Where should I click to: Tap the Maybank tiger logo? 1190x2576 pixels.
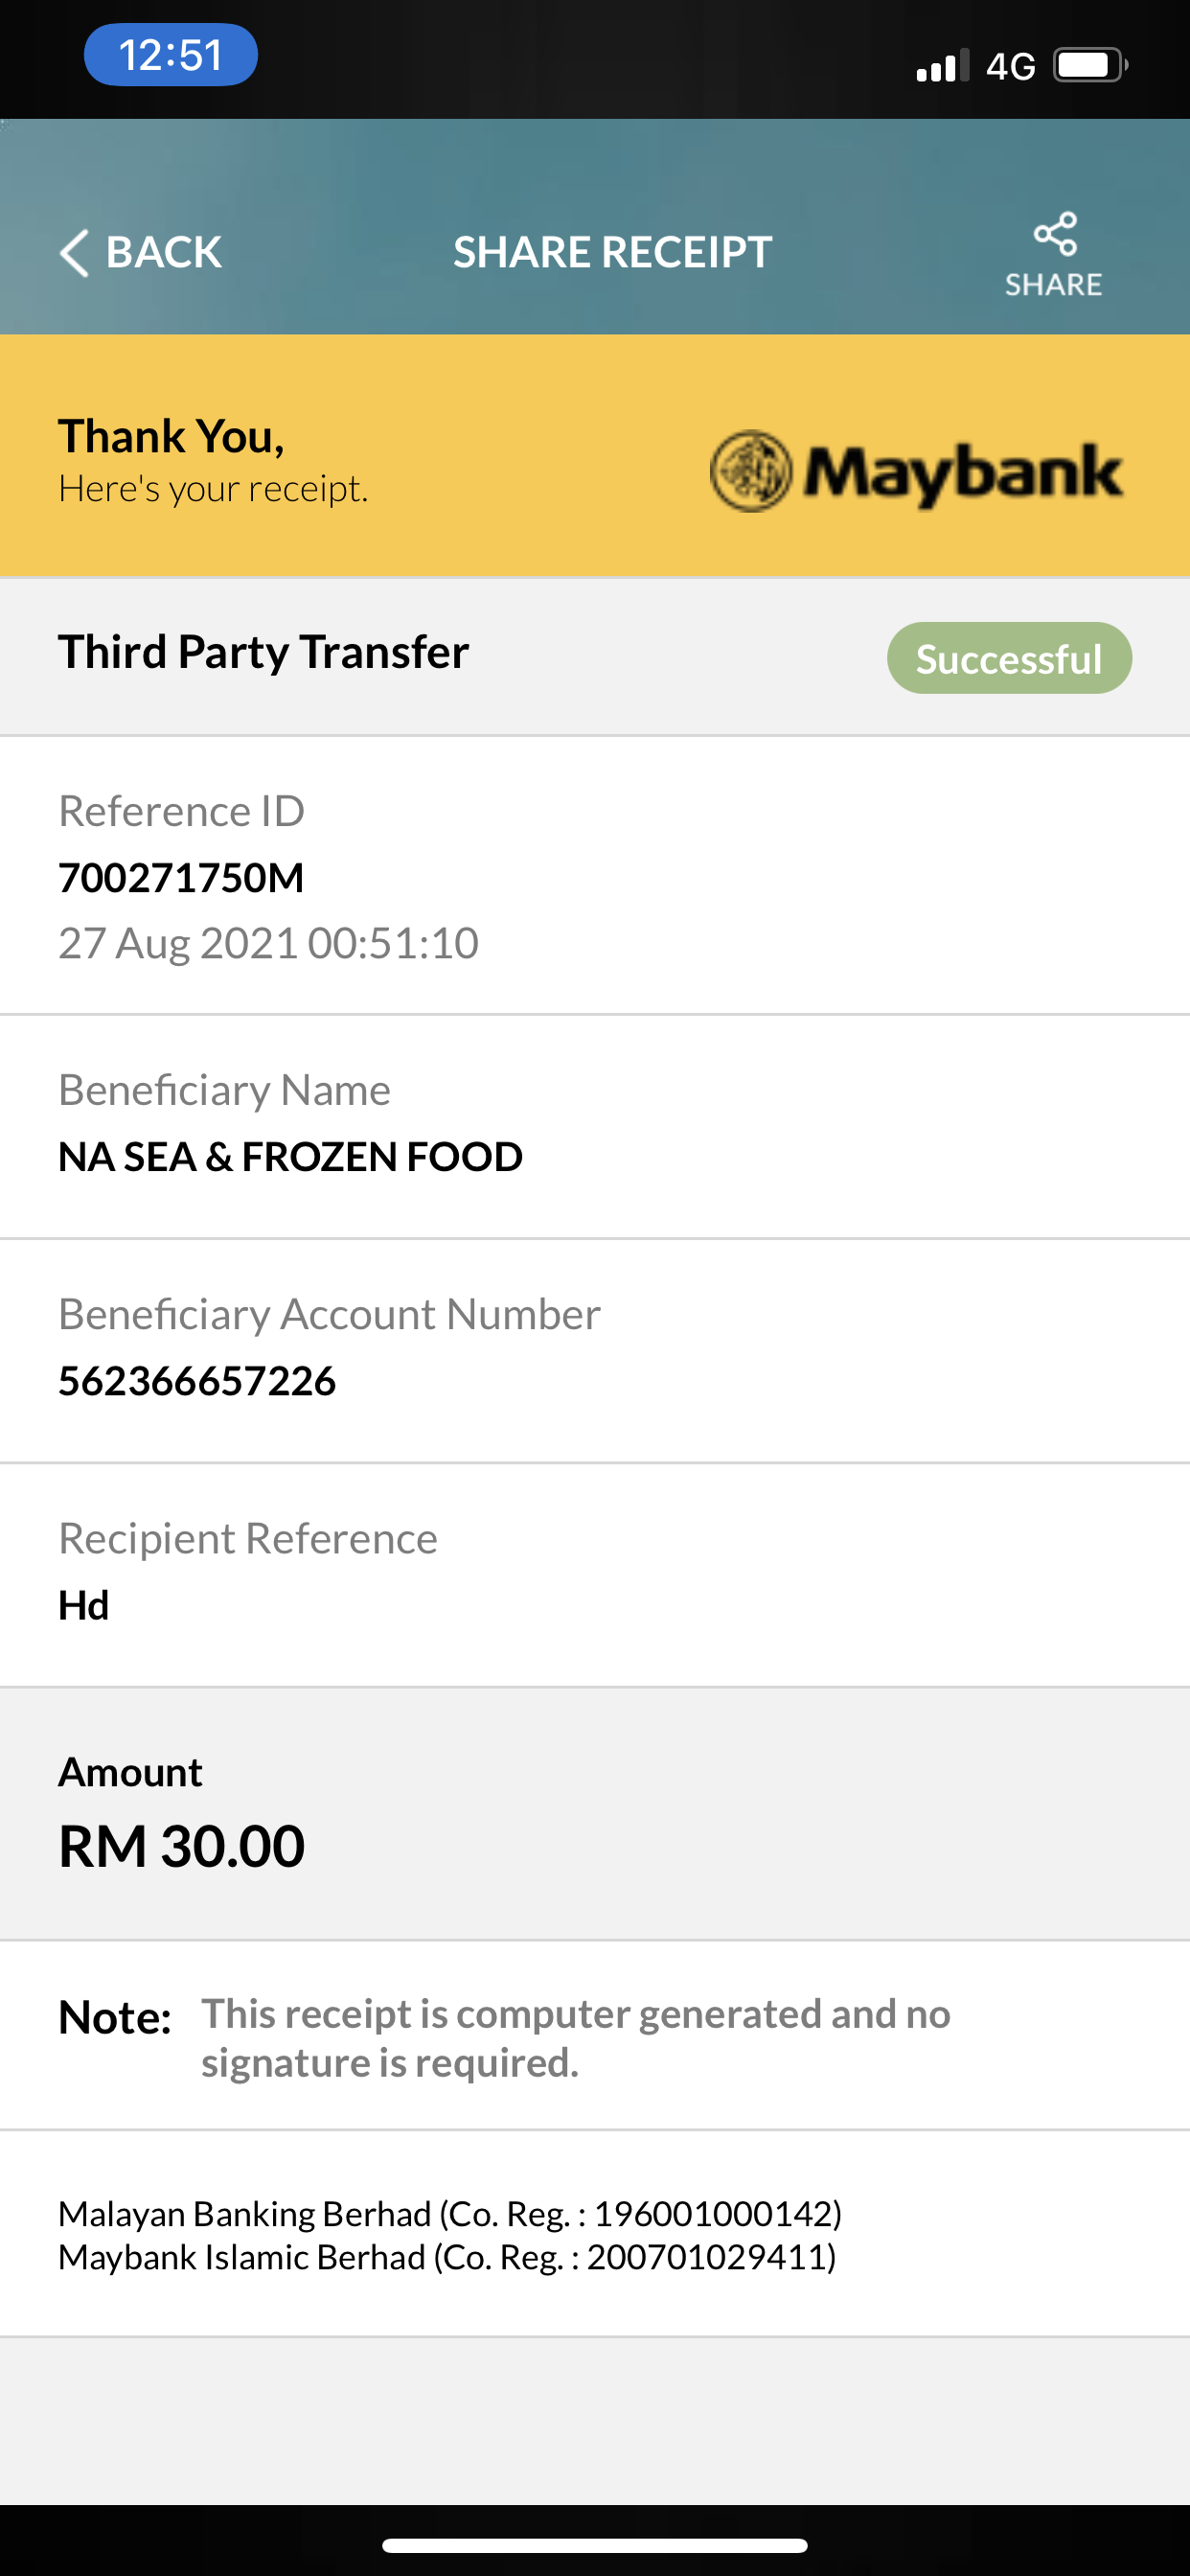pos(751,471)
